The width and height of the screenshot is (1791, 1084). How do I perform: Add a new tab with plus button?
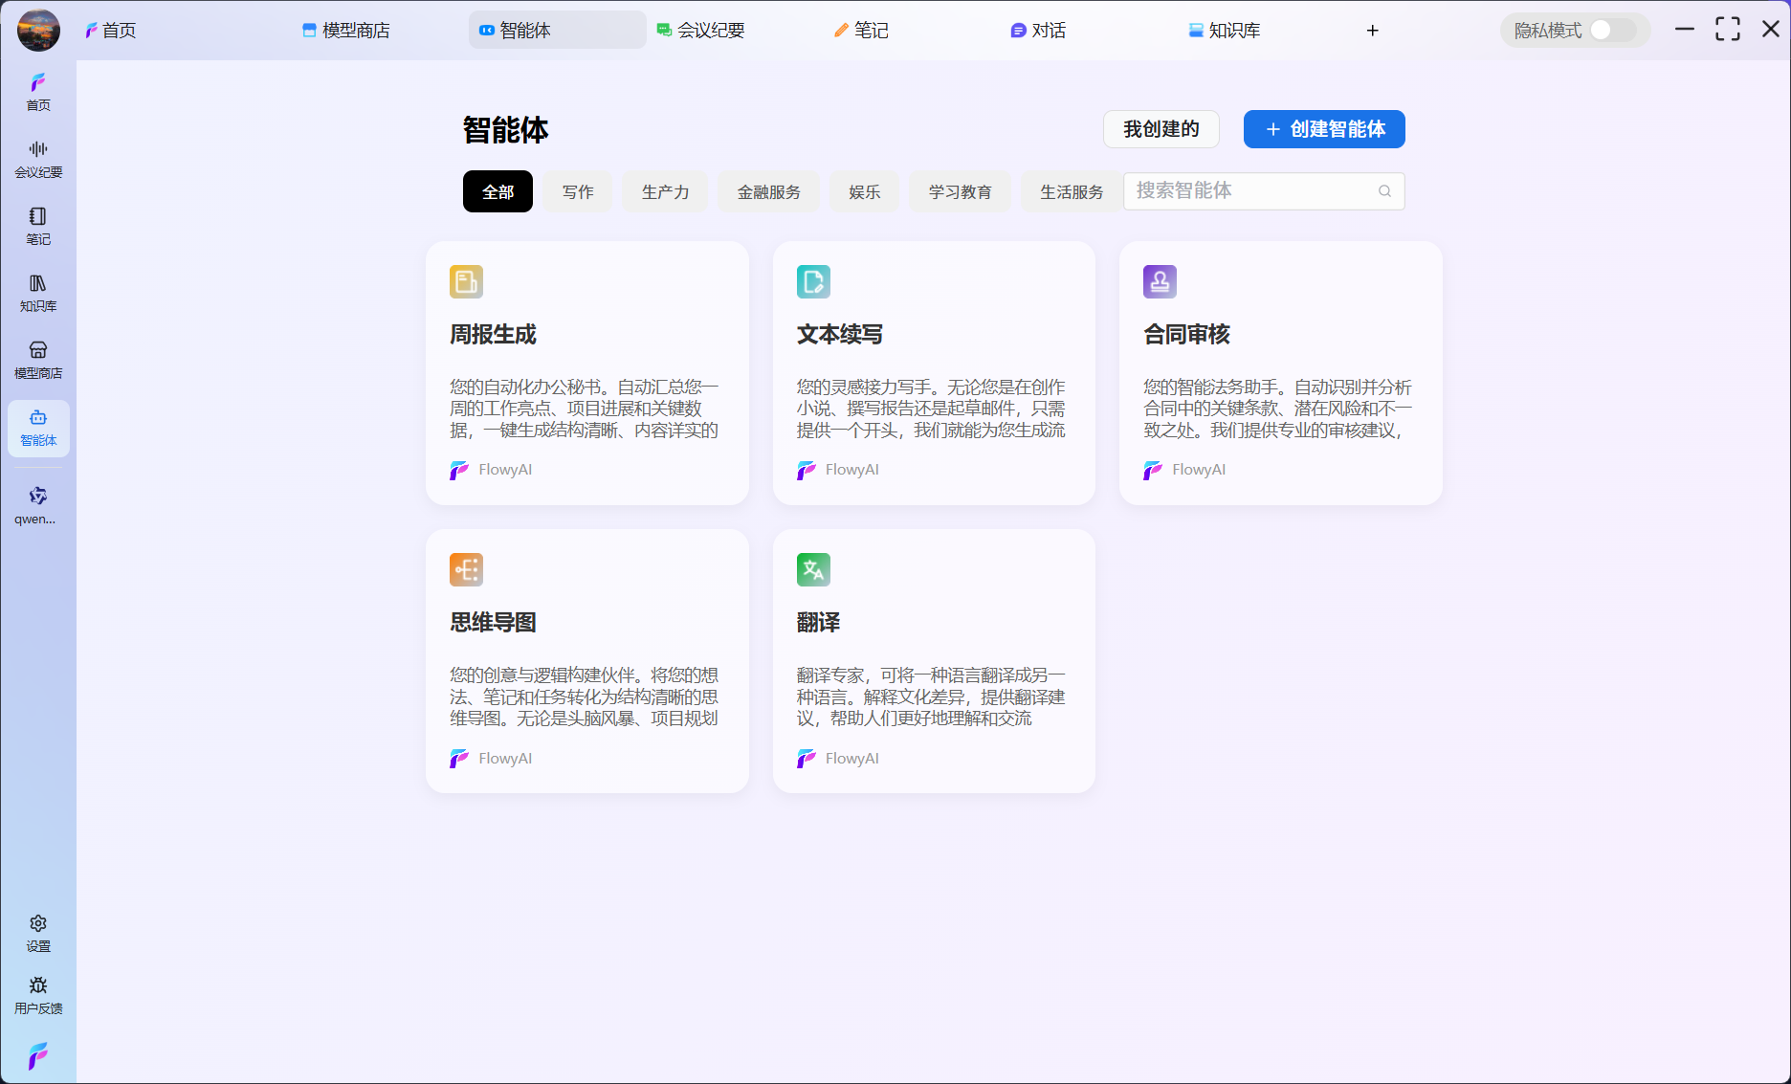(1372, 31)
